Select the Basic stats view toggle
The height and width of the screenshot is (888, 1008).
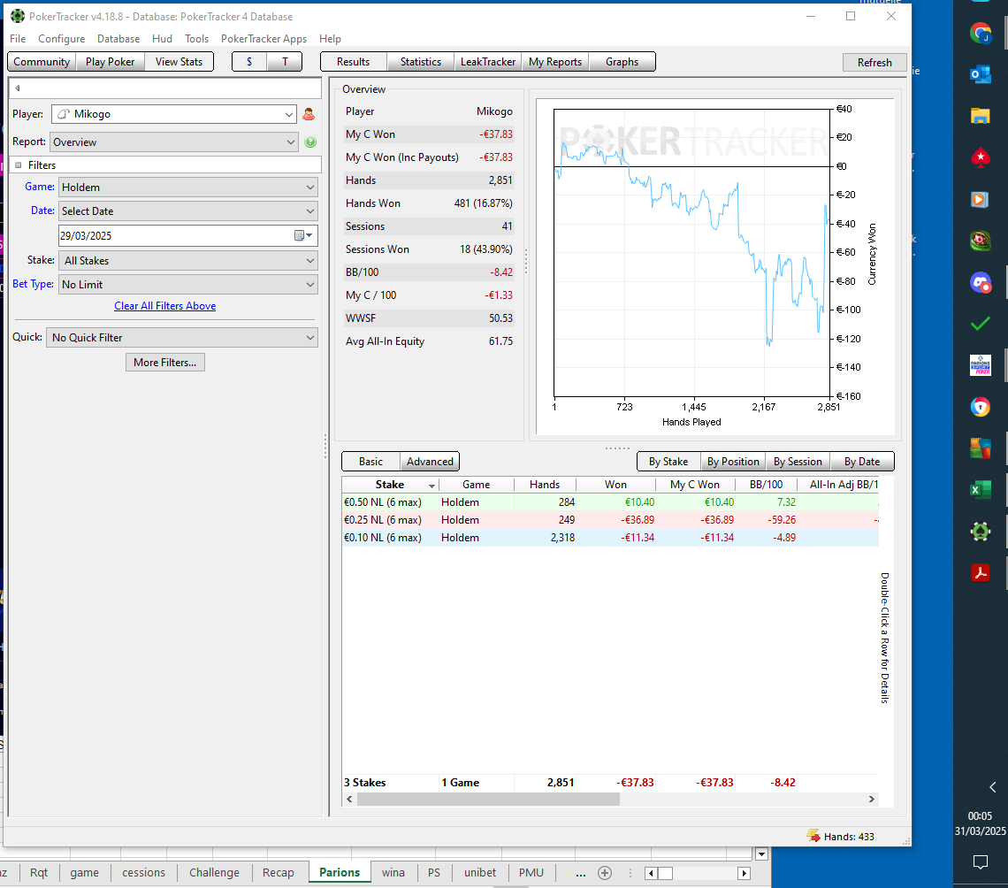[371, 462]
